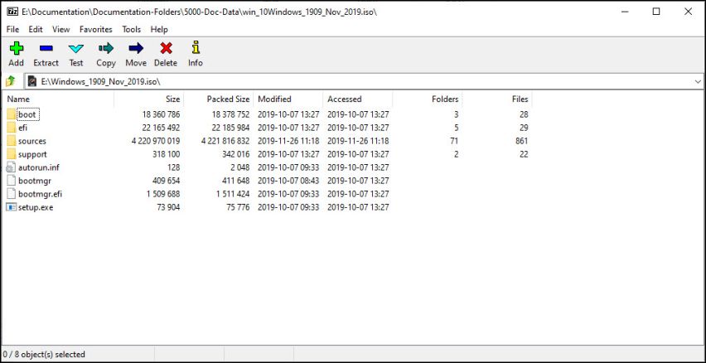Open the Tools menu
This screenshot has width=706, height=363.
tap(132, 29)
